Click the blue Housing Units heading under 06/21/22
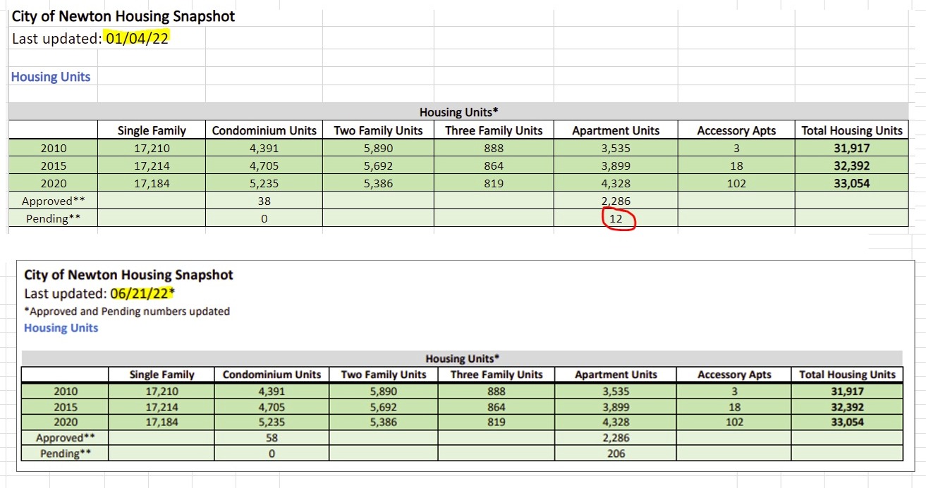 (61, 328)
